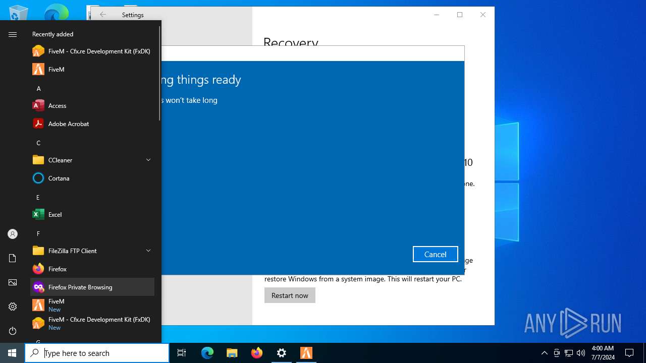Launch FiveM marked New under F

92,305
